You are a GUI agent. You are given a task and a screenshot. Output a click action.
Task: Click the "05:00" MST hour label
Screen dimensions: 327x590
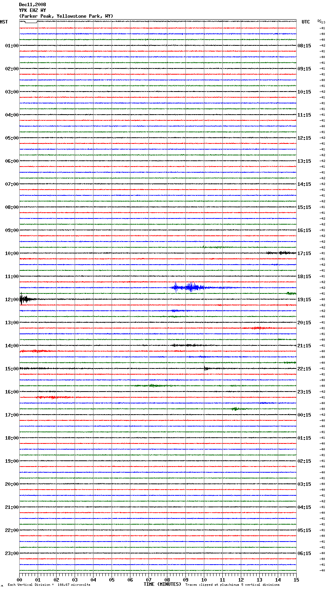click(x=12, y=138)
